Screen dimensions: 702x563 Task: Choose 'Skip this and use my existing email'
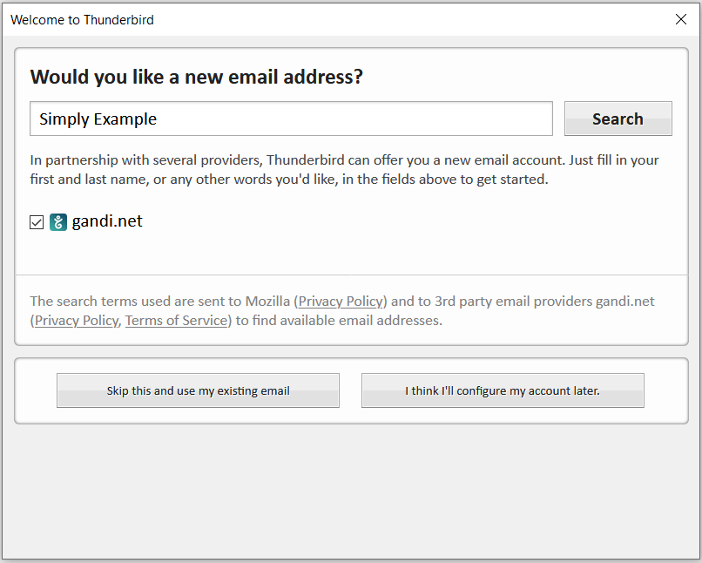tap(198, 391)
